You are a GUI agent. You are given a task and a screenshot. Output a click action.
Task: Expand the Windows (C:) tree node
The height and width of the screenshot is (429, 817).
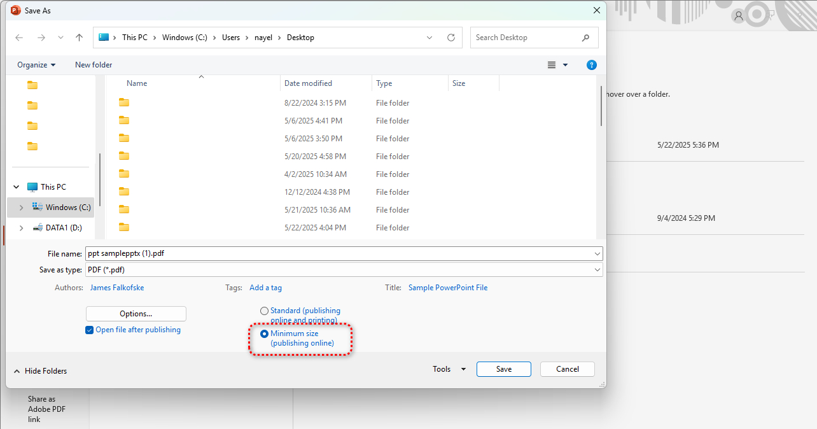pos(22,207)
